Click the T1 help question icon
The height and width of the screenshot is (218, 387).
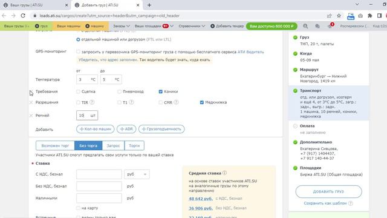click(x=131, y=102)
